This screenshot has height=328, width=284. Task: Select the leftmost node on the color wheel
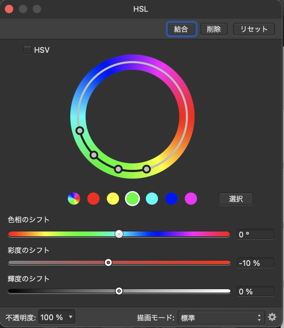pos(79,131)
